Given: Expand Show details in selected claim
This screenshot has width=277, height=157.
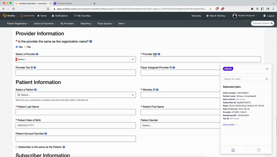Looking at the screenshot, I should coord(230,124).
